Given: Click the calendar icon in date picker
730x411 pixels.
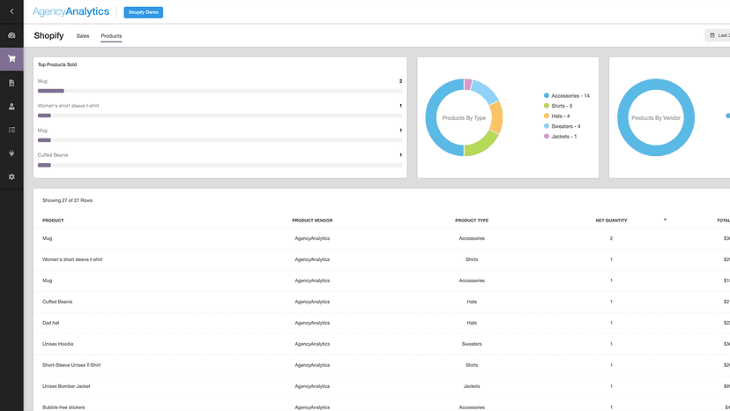Looking at the screenshot, I should (711, 35).
